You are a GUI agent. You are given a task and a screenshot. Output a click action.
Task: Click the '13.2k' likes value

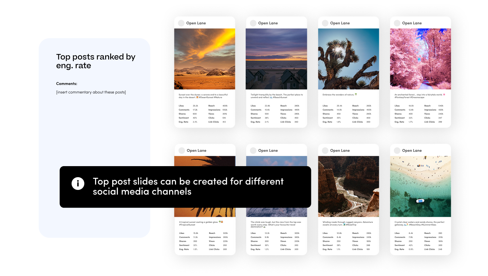[x=267, y=233]
